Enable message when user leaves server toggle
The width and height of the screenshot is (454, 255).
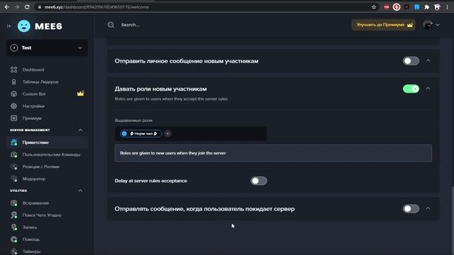click(411, 209)
